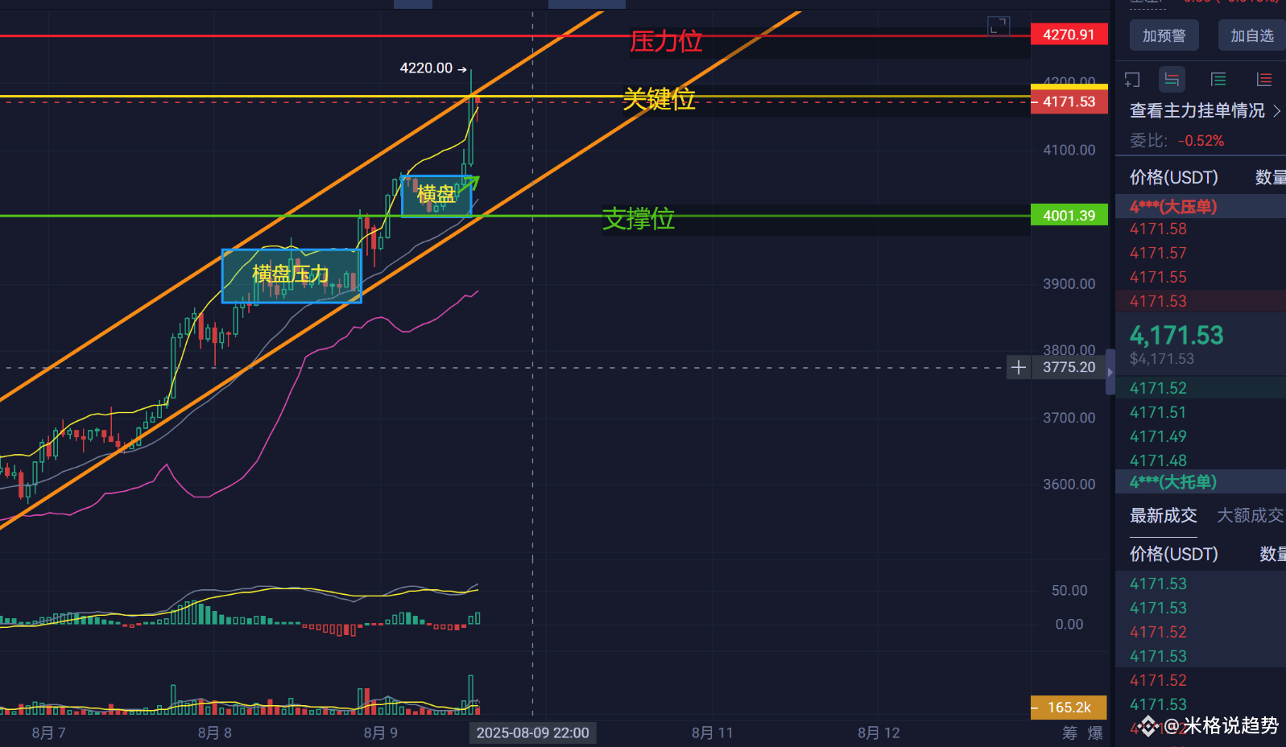Select the combined buy/sell order book view
Image resolution: width=1286 pixels, height=747 pixels.
point(1172,80)
